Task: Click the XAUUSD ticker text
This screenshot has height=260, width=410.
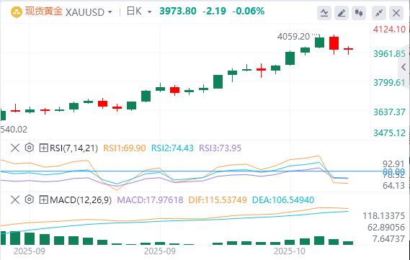Action: coord(85,12)
